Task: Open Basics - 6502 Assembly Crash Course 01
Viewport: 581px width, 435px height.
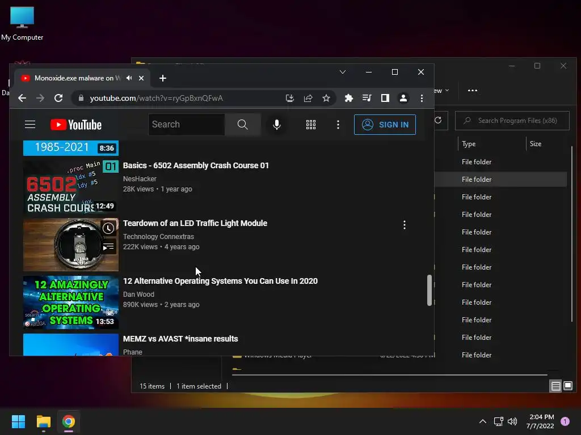Action: [196, 165]
